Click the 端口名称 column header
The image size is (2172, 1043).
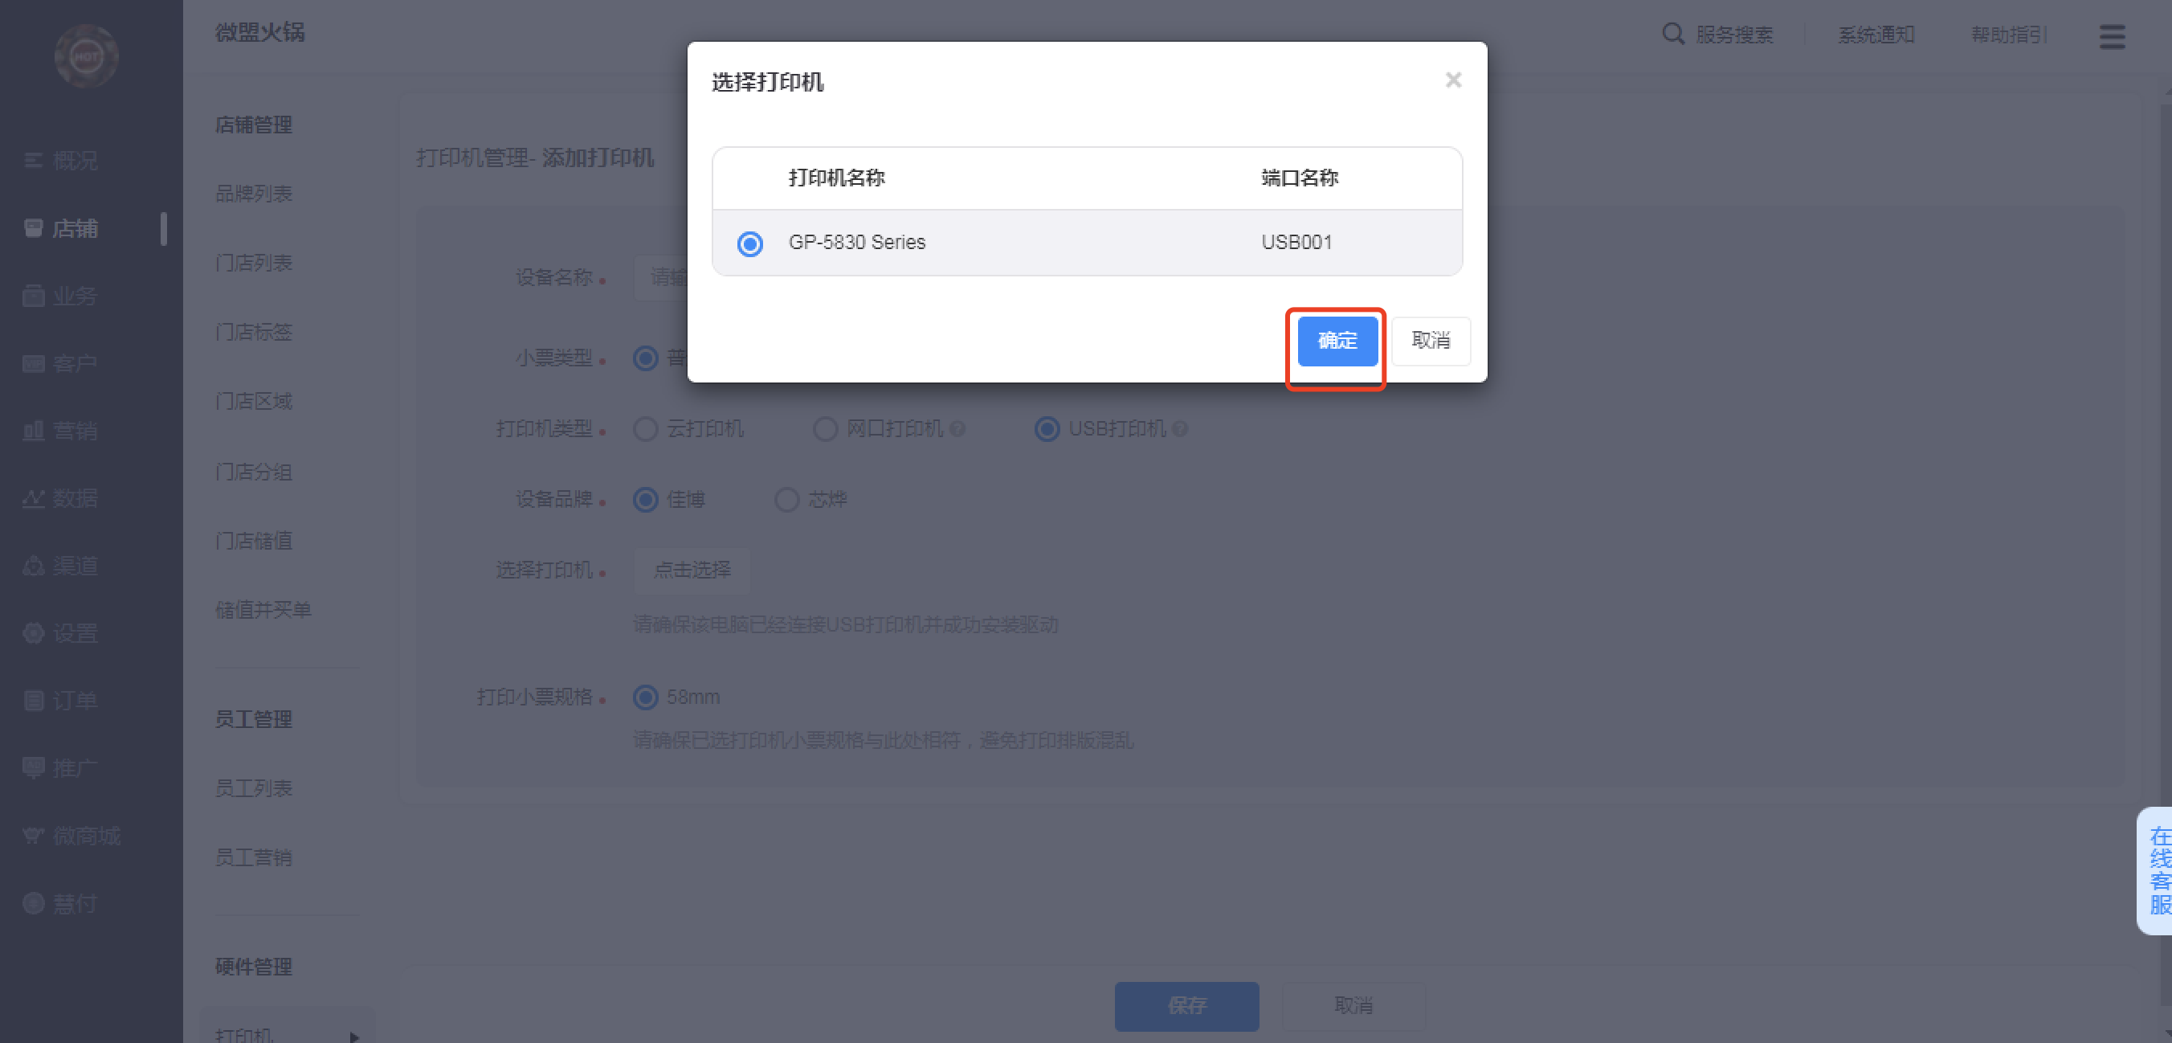(x=1300, y=178)
